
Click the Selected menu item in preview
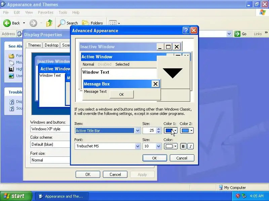click(x=122, y=64)
